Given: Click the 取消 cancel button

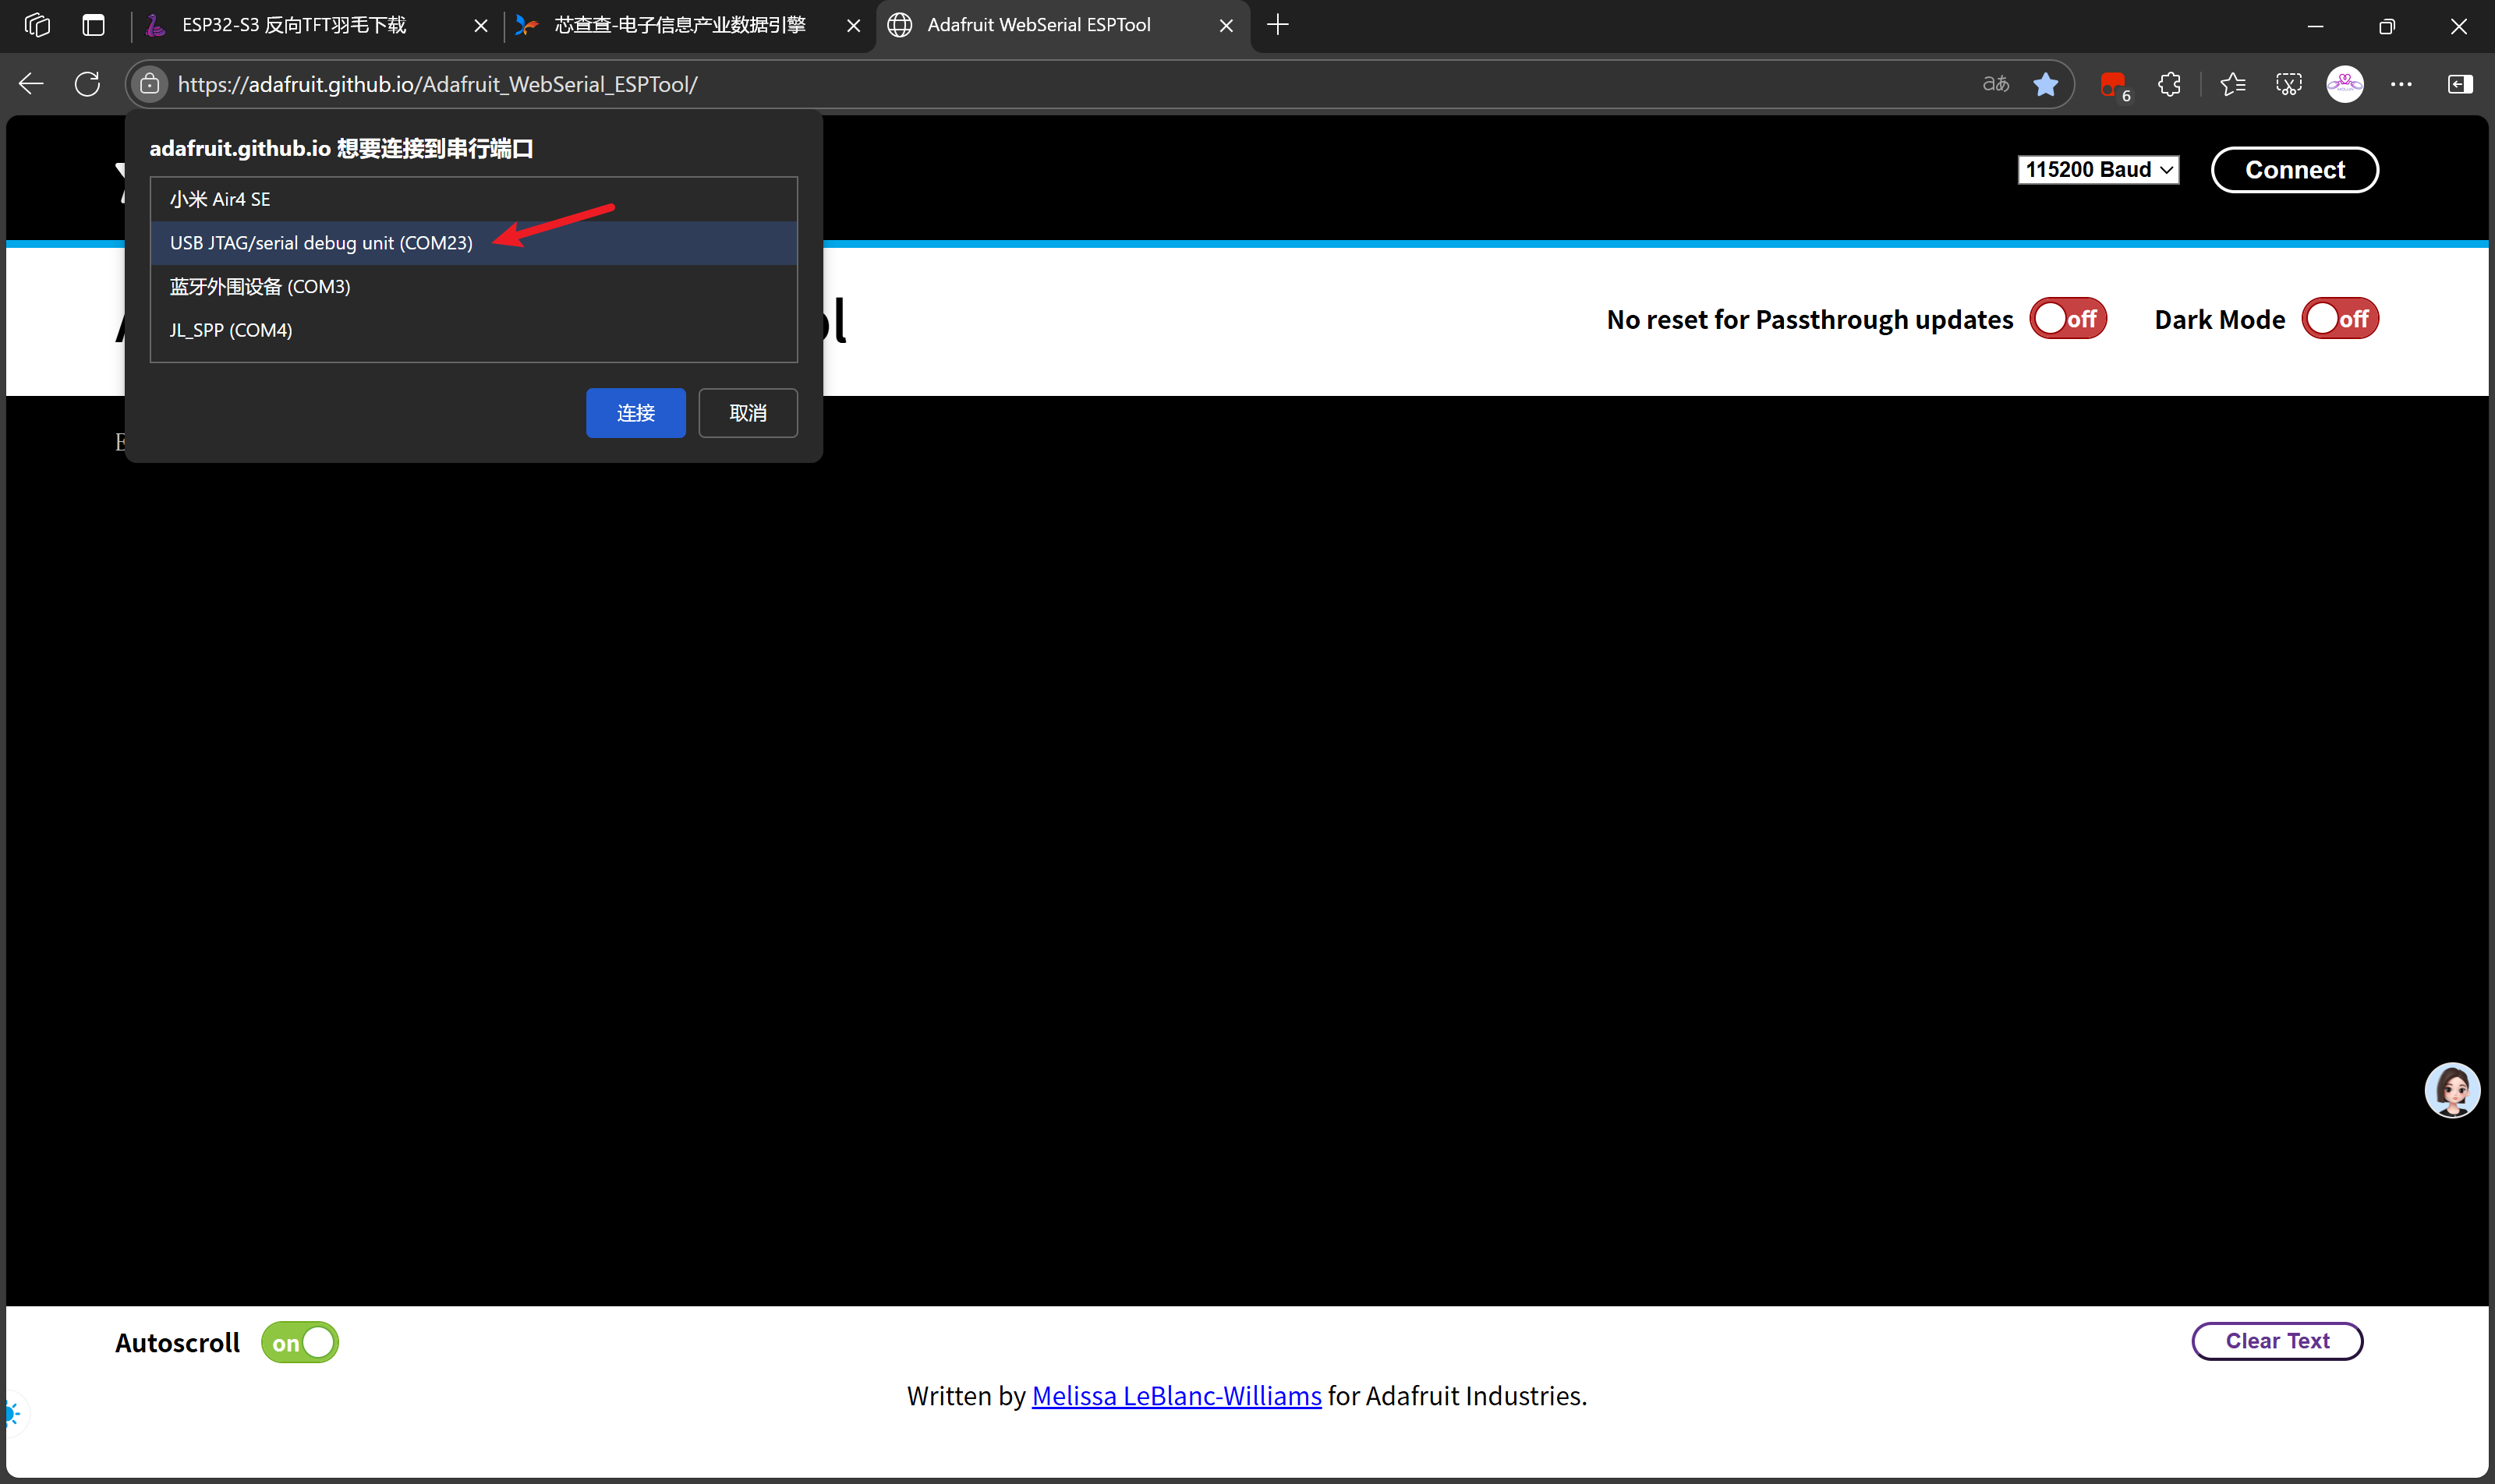Looking at the screenshot, I should tap(747, 413).
